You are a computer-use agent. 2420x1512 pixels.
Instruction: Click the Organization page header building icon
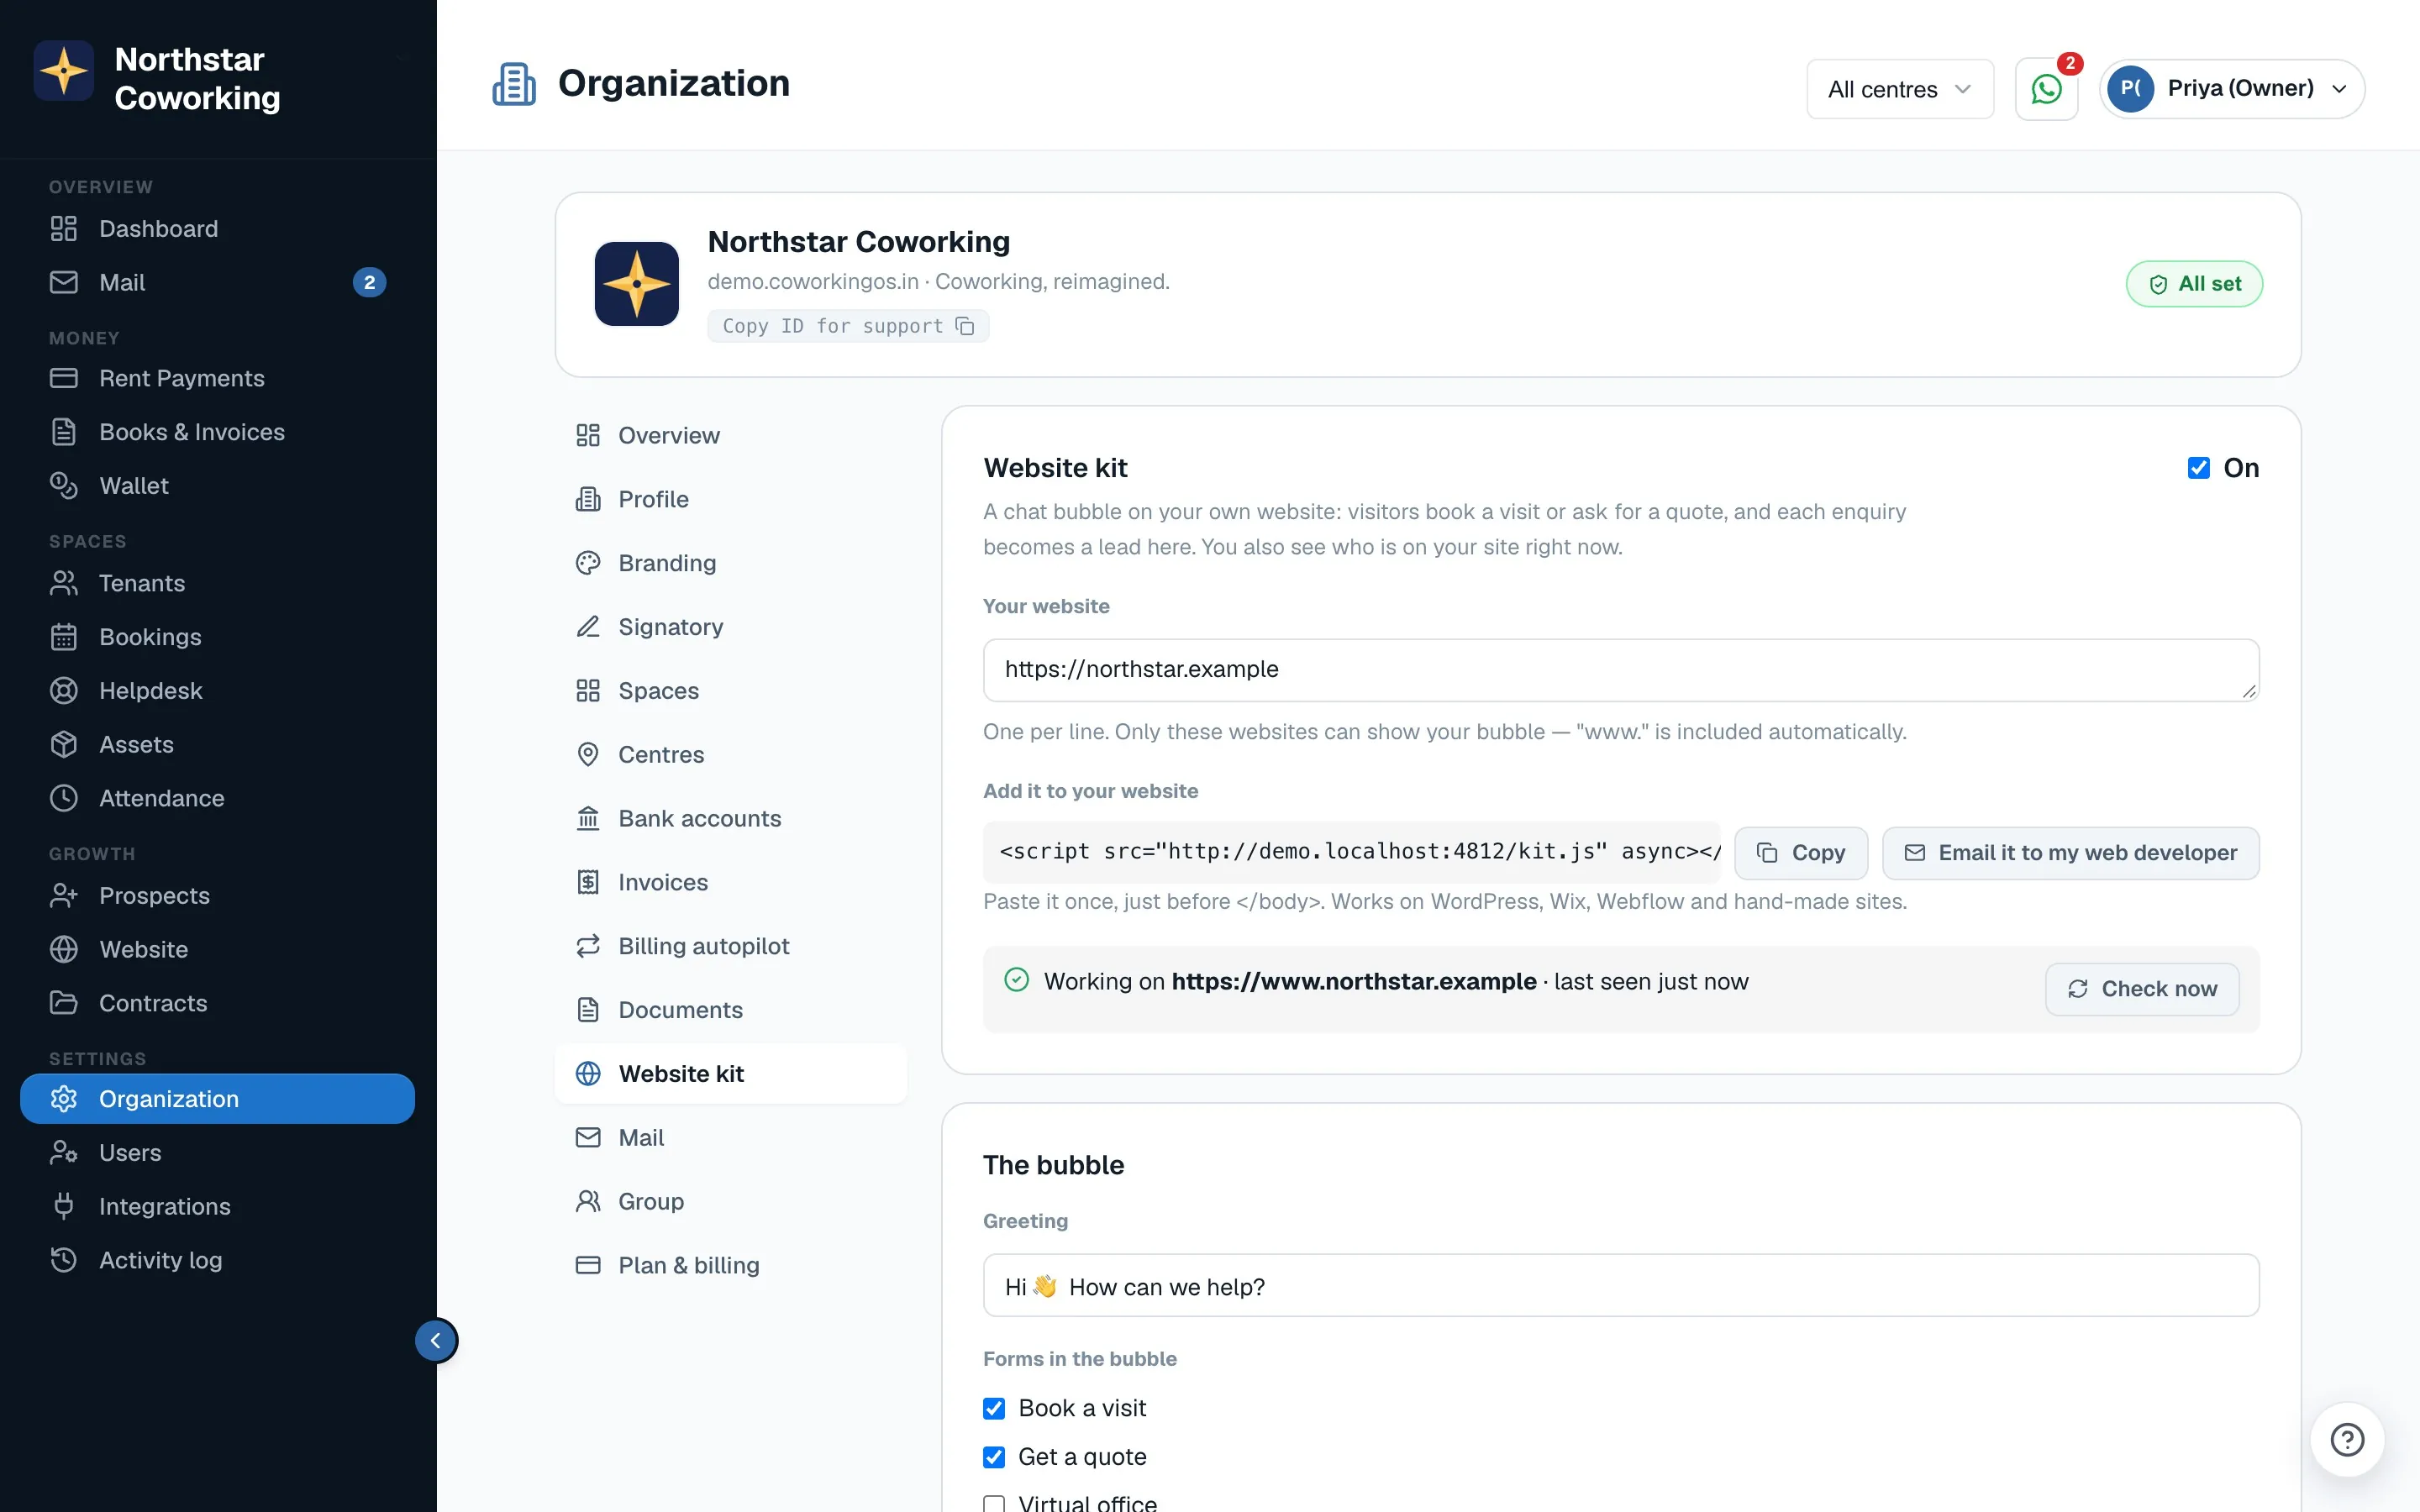[514, 84]
